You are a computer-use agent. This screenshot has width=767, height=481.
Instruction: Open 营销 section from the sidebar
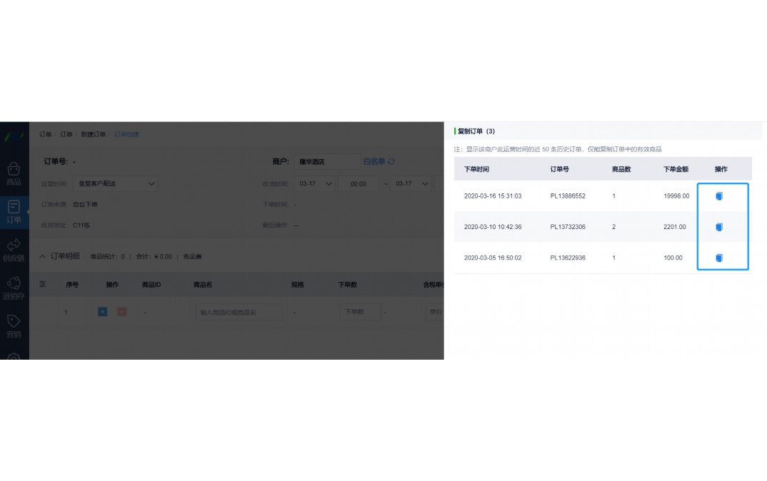coord(14,325)
